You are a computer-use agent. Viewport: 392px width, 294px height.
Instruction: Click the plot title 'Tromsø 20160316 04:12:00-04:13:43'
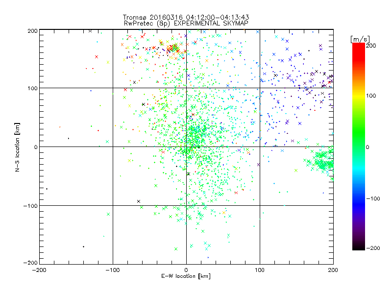pyautogui.click(x=186, y=17)
